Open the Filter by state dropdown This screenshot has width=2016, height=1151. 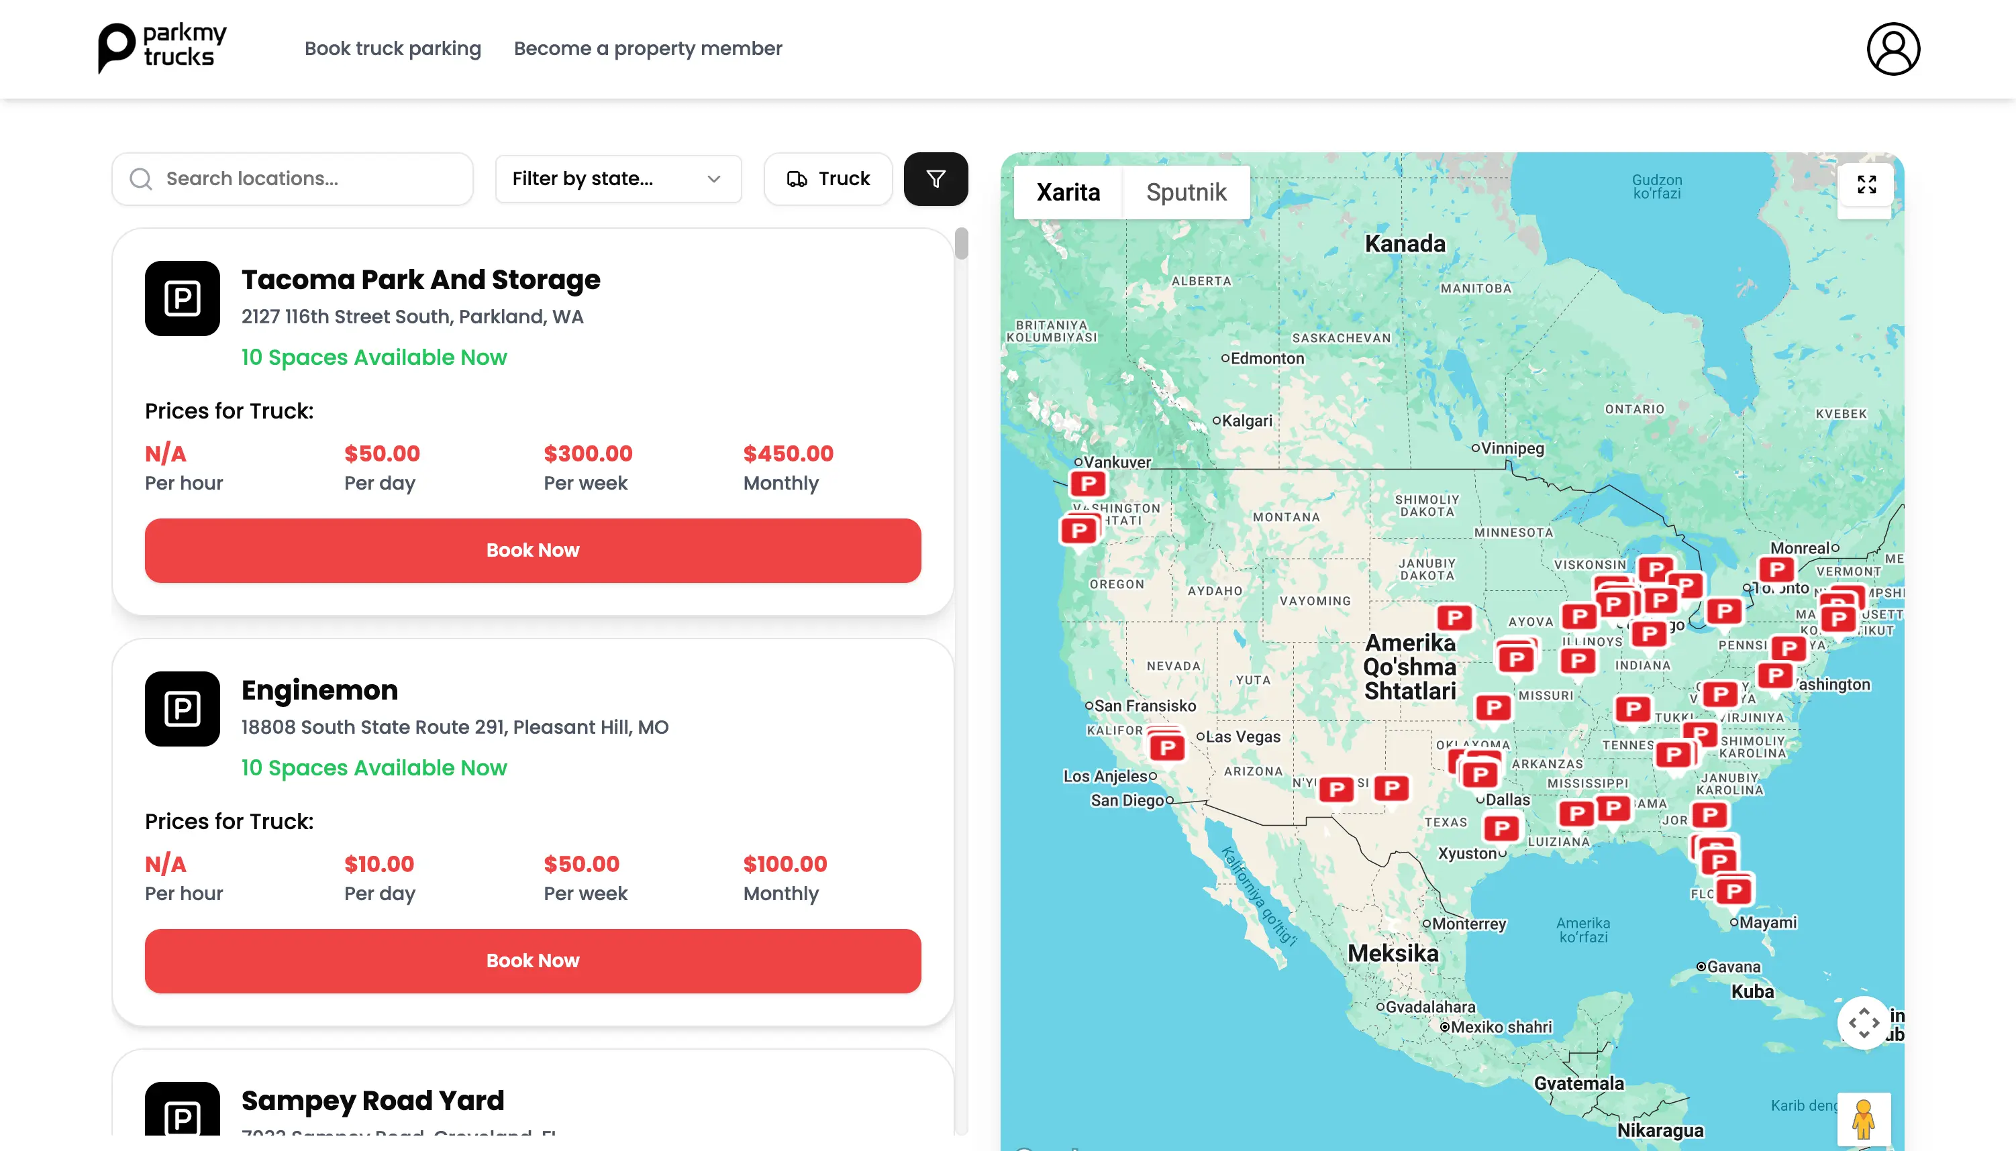(x=617, y=180)
